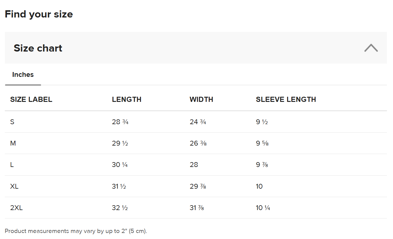The image size is (393, 239).
Task: Click the SLEEVE LENGTH column header
Action: (x=286, y=99)
